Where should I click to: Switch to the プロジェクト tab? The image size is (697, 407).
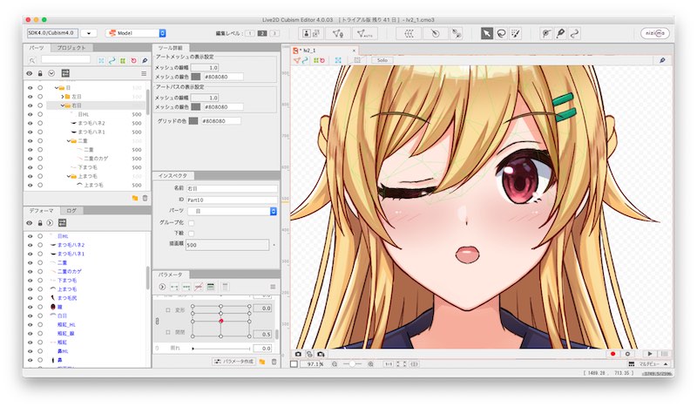point(71,48)
